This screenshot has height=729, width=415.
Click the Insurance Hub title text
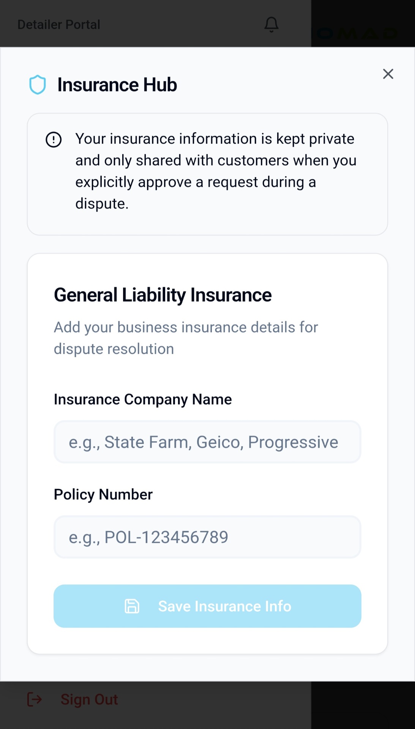tap(117, 85)
